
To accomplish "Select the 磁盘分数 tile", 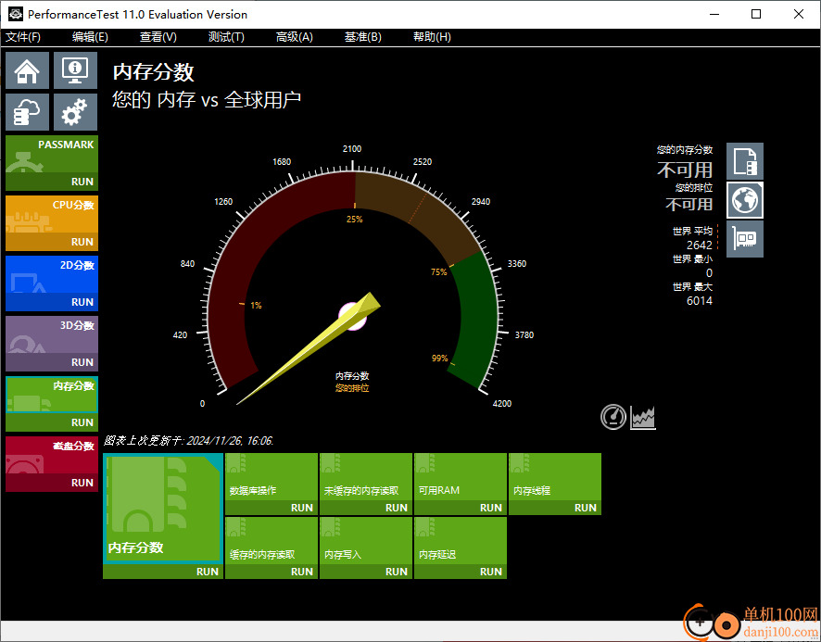I will point(52,455).
